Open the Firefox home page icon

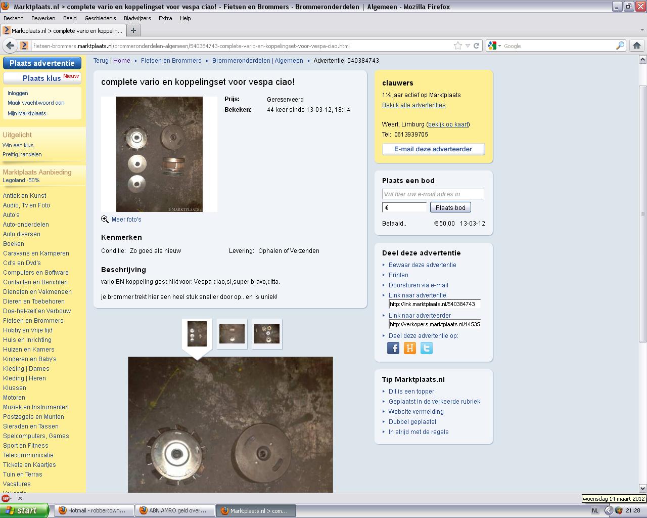(x=636, y=46)
